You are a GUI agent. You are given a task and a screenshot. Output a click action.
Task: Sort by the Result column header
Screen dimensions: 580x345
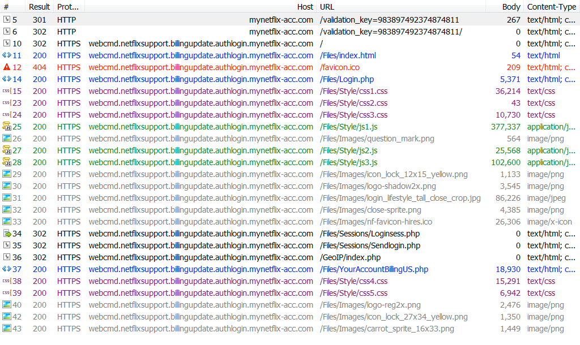pyautogui.click(x=39, y=7)
